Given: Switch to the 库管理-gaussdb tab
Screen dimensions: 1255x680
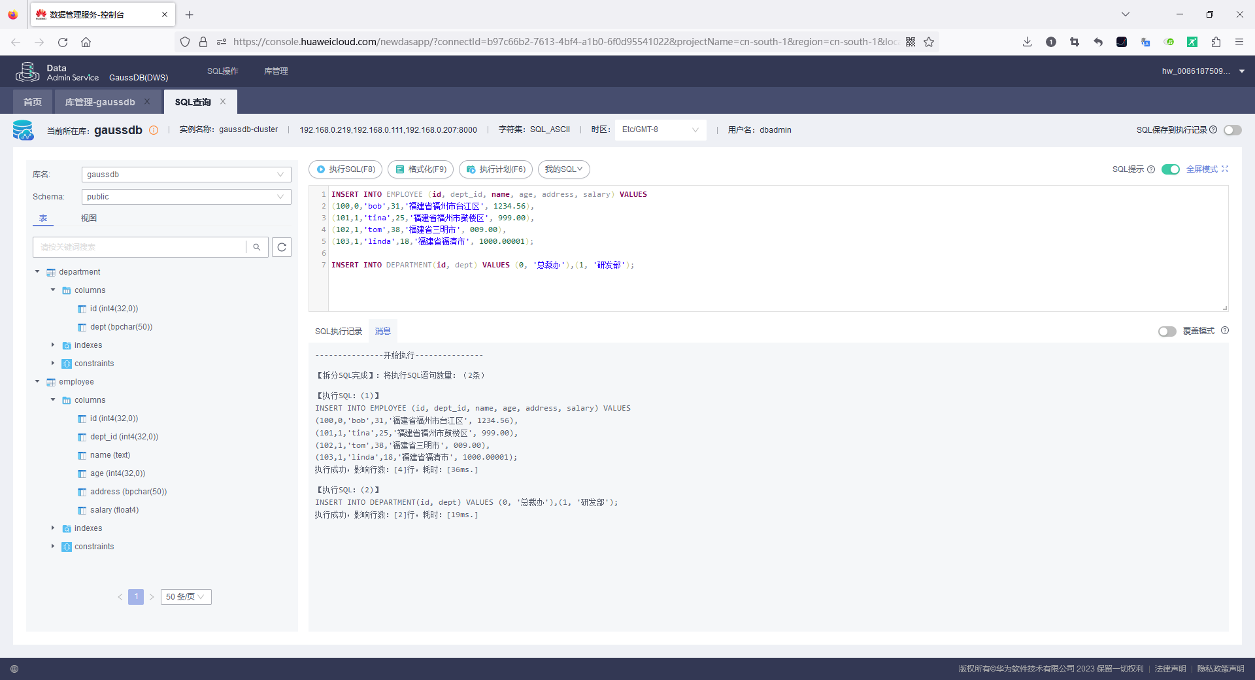Looking at the screenshot, I should click(x=100, y=102).
